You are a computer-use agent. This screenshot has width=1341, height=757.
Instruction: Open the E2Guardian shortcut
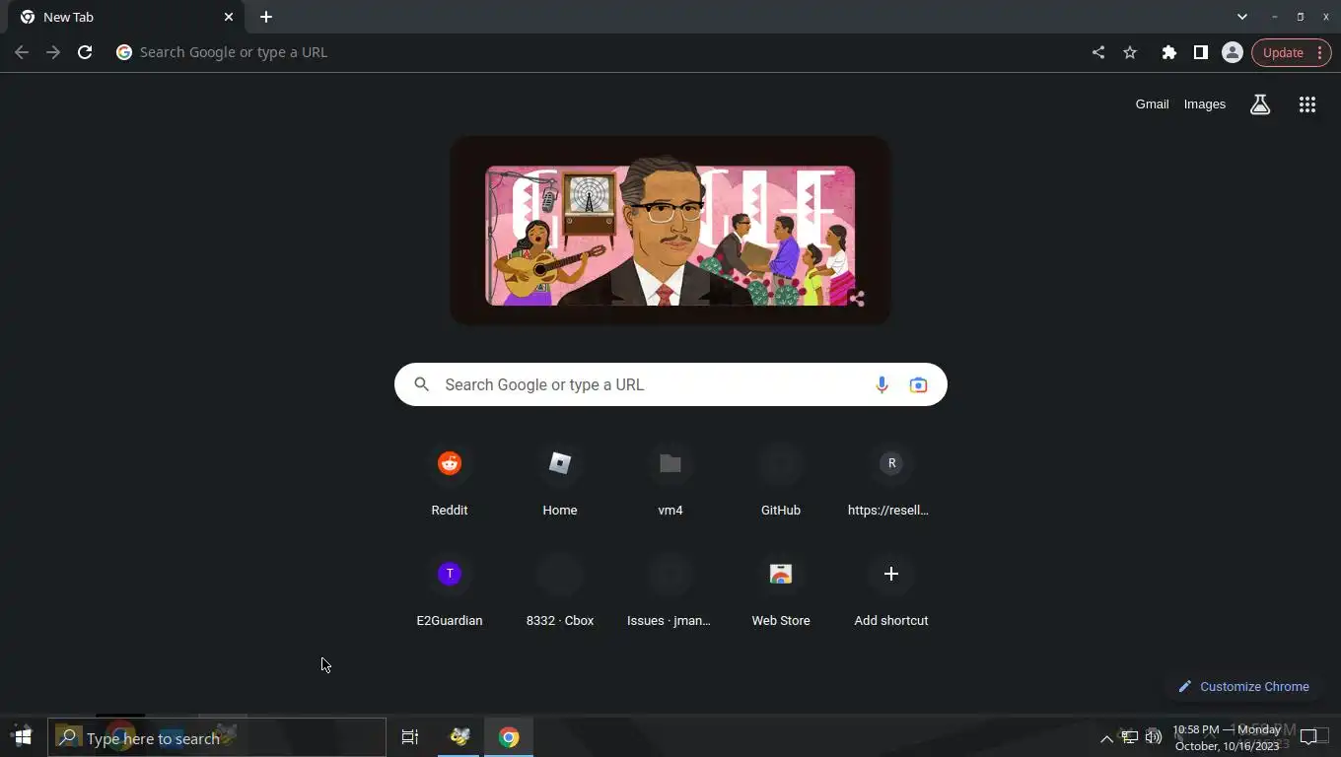click(450, 591)
